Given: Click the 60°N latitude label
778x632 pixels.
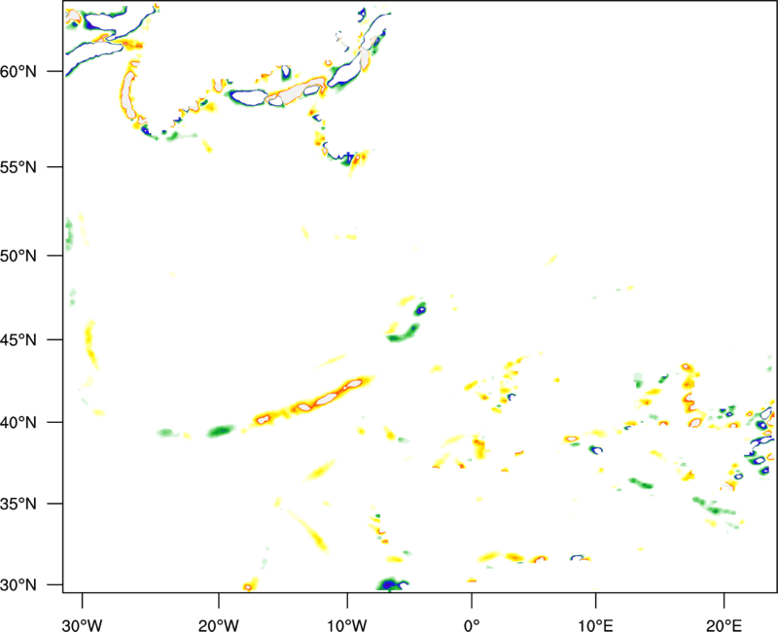Looking at the screenshot, I should (18, 72).
